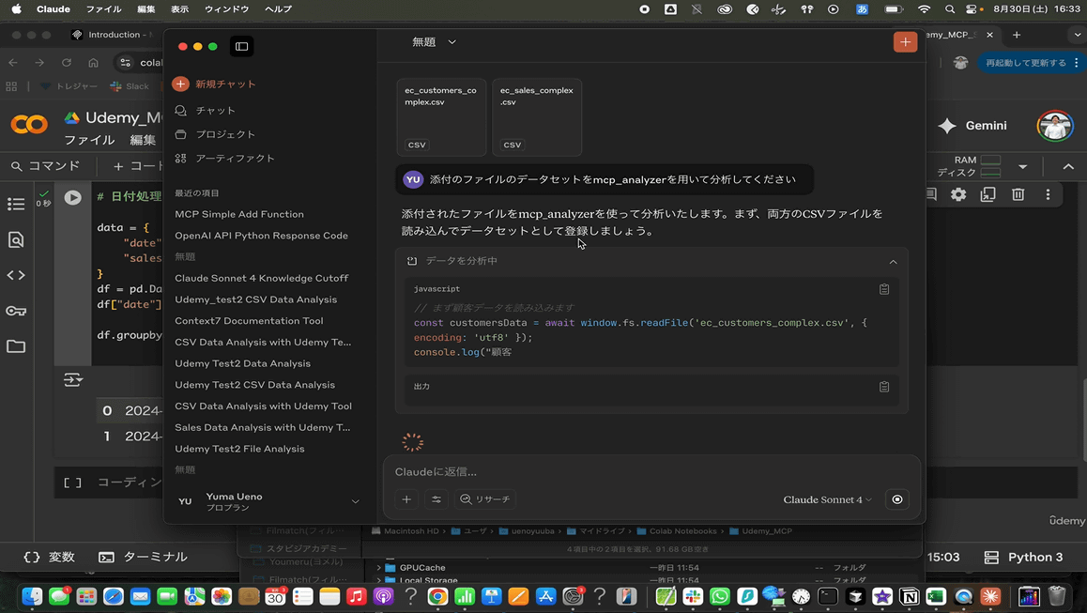Click the Colab run cell play button
Screen dimensions: 1087x613
click(x=72, y=198)
